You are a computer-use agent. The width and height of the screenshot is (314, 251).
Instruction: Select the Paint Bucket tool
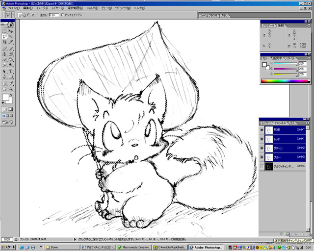point(11,59)
